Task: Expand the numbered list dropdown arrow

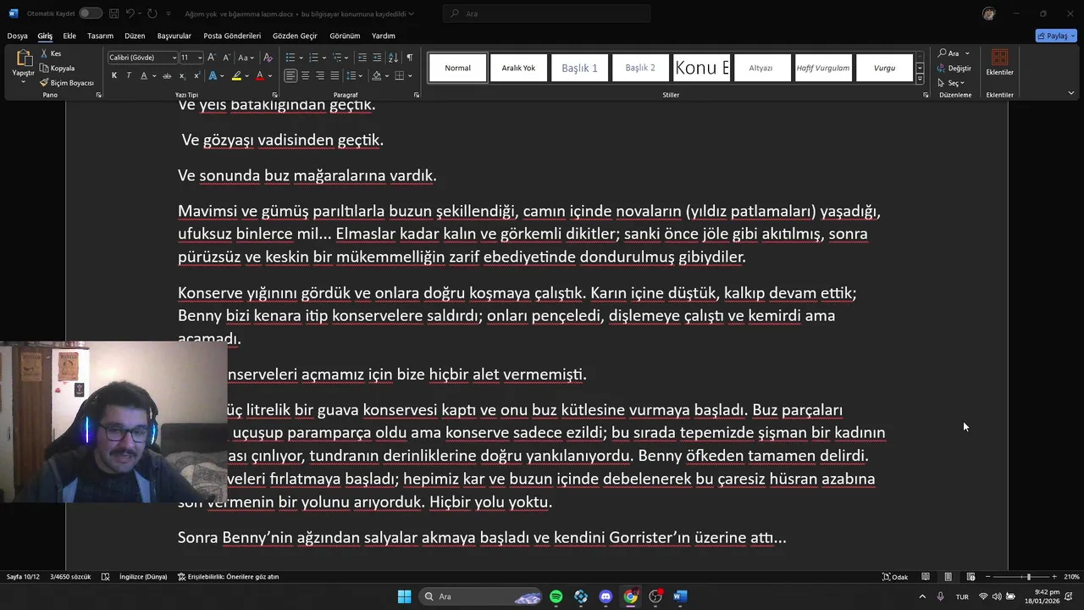Action: [x=324, y=58]
